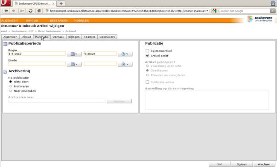Click the browser Back arrow button
Image resolution: width=277 pixels, height=167 pixels.
(6, 11)
